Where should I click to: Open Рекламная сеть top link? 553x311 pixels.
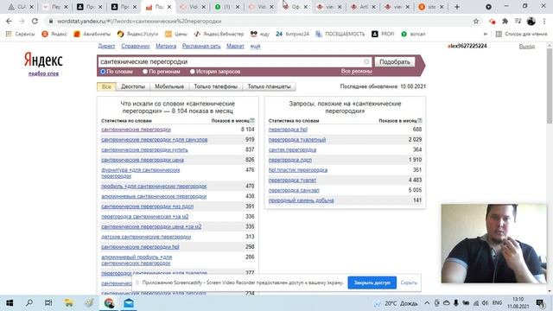[201, 46]
